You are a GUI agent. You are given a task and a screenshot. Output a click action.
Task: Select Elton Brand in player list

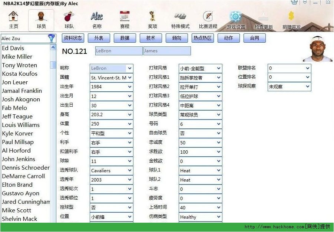(x=17, y=184)
